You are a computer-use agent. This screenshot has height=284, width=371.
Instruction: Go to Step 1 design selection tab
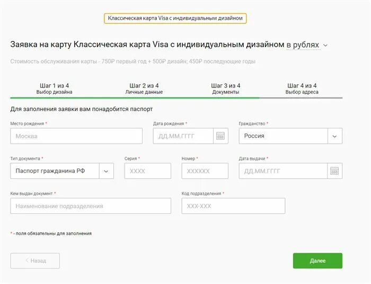point(54,88)
